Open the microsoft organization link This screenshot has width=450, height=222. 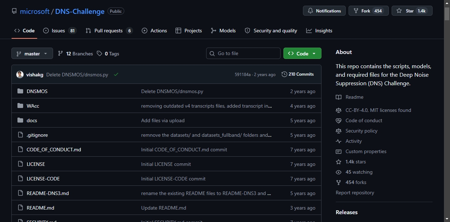tap(35, 11)
